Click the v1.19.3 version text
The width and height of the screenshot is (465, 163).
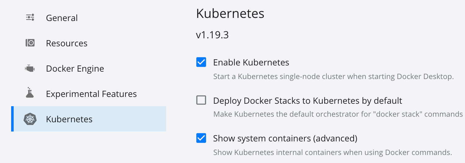tap(212, 35)
